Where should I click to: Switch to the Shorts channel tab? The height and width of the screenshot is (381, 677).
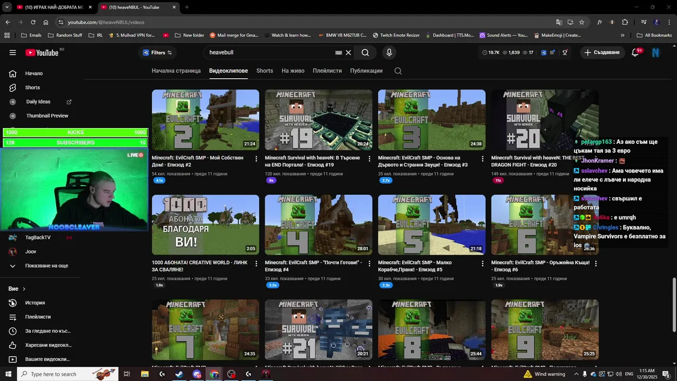(x=264, y=70)
